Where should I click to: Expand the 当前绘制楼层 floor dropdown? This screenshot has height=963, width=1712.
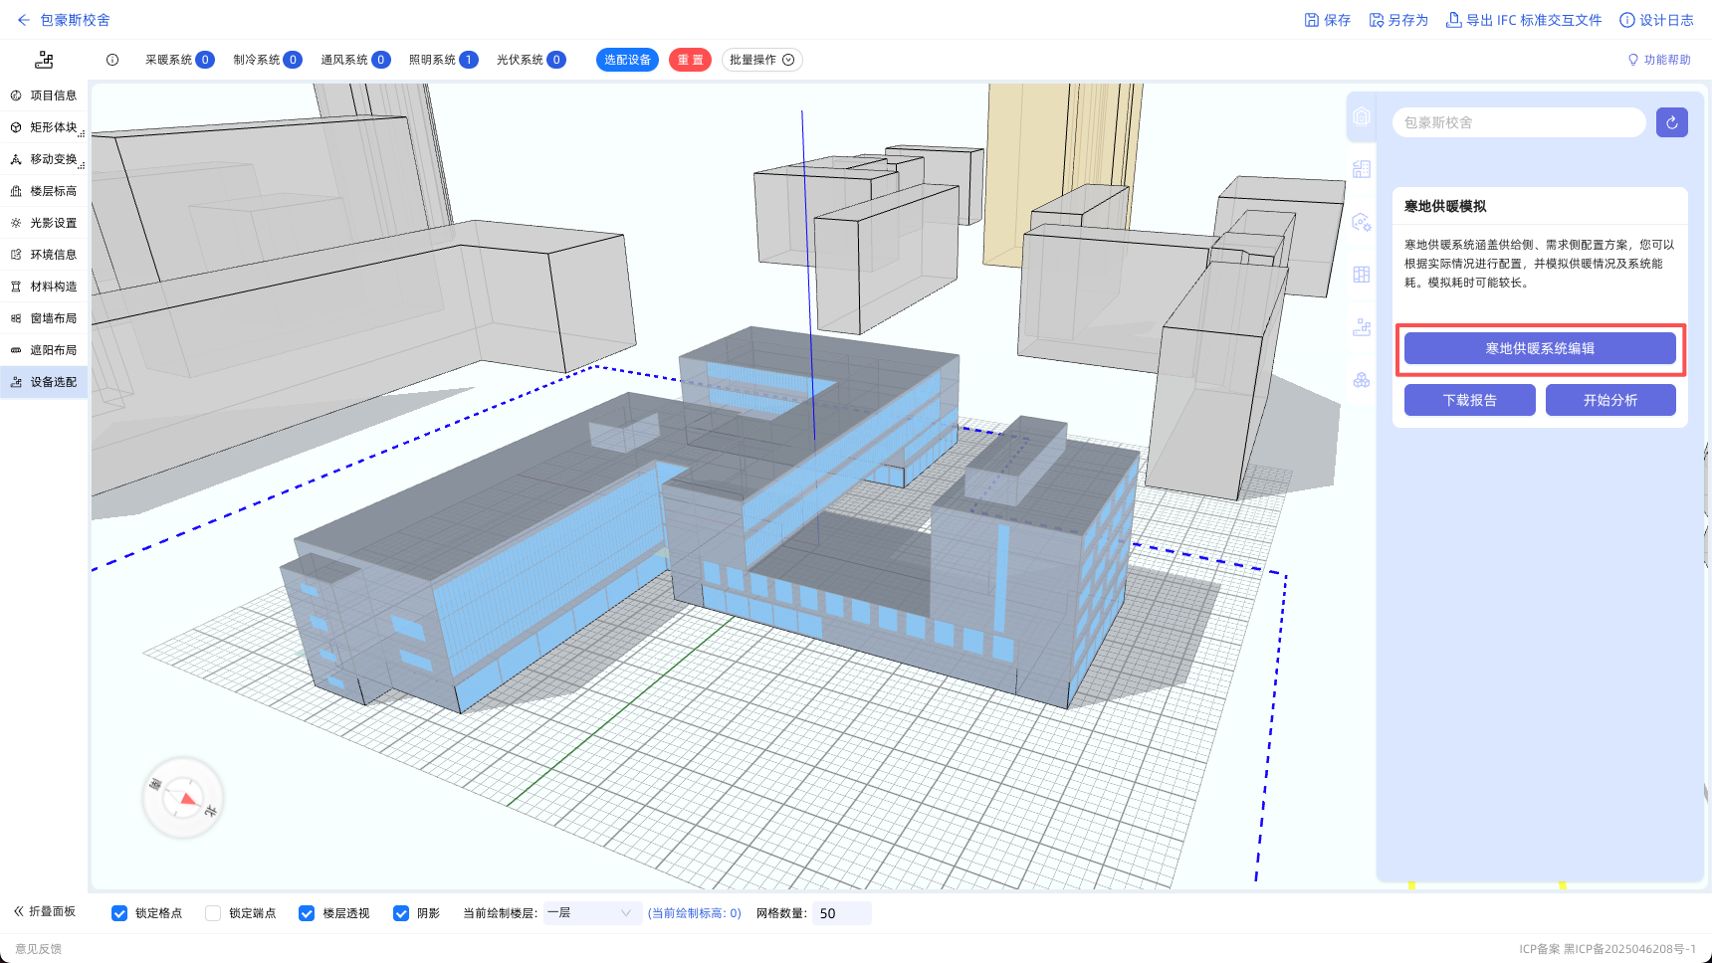pyautogui.click(x=590, y=913)
